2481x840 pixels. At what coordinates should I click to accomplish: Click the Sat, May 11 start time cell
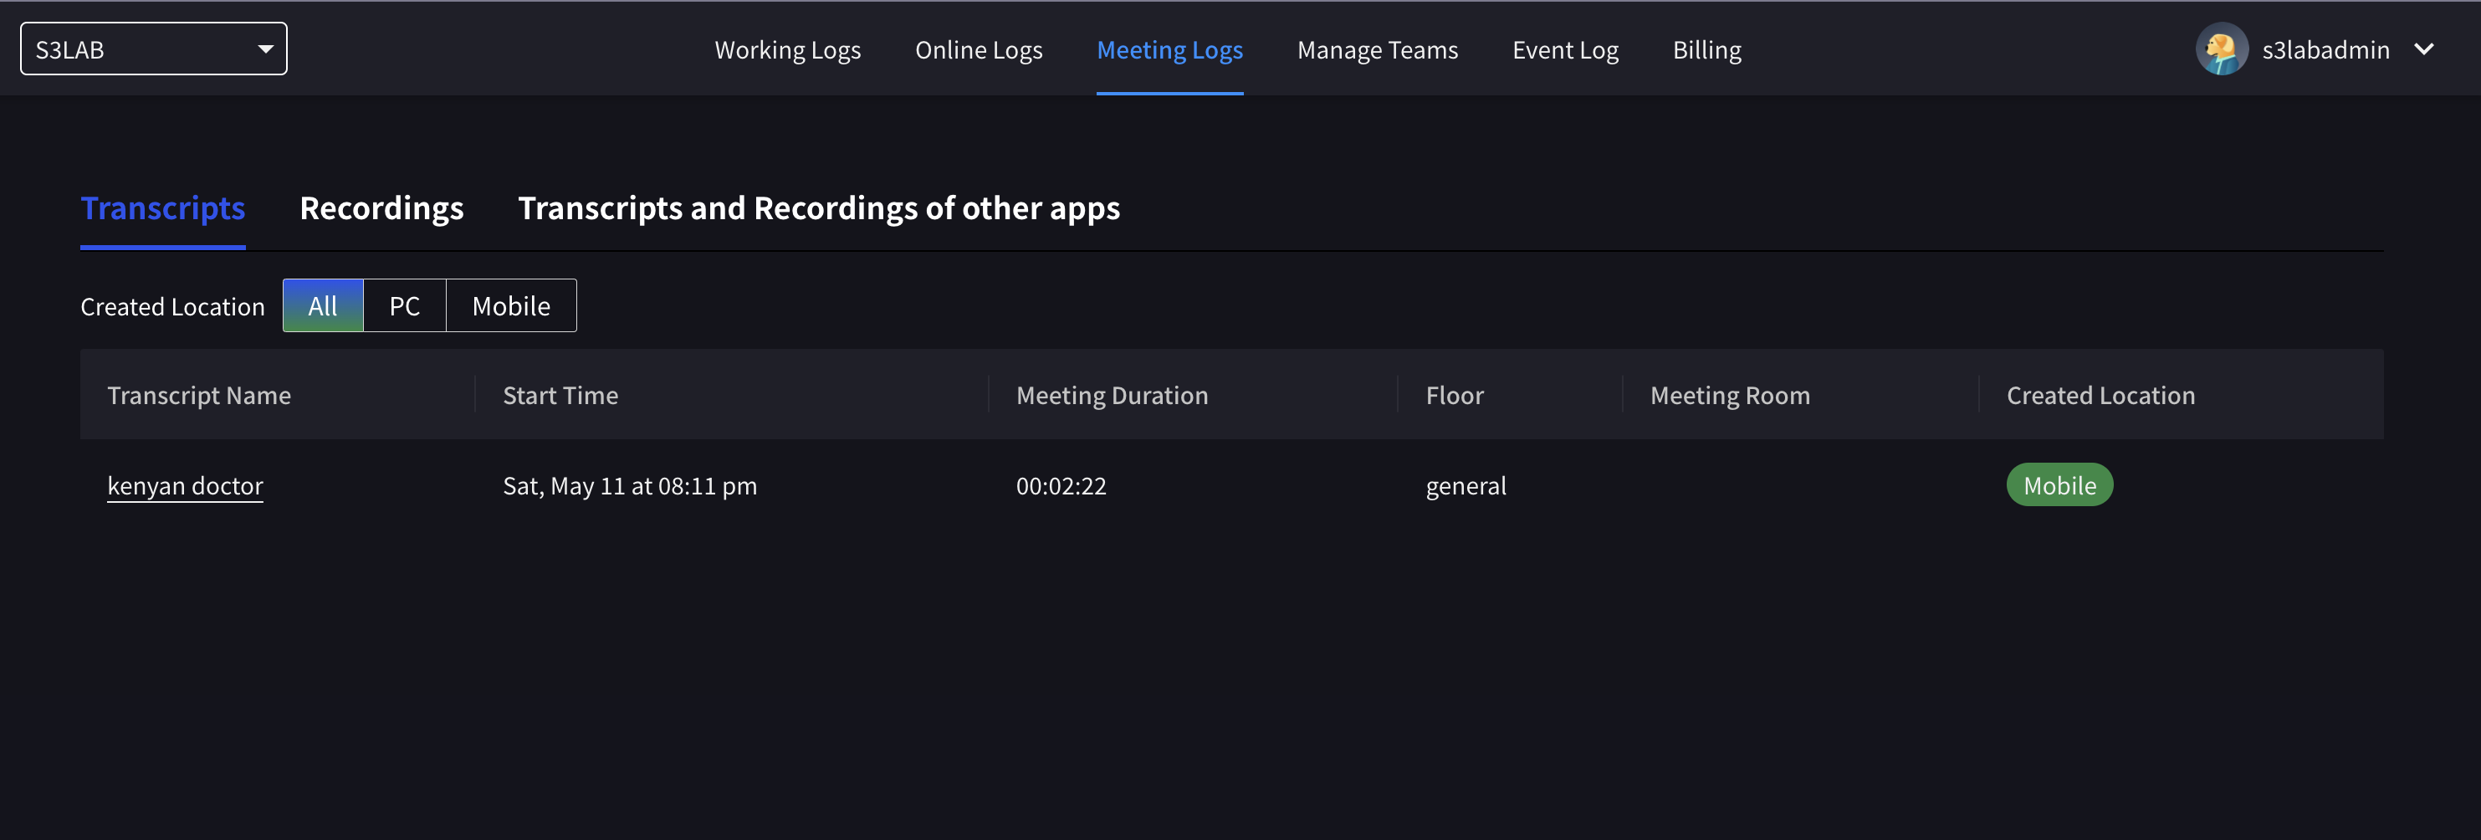629,485
